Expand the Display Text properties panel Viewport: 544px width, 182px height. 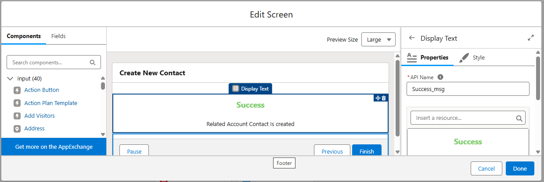click(530, 38)
